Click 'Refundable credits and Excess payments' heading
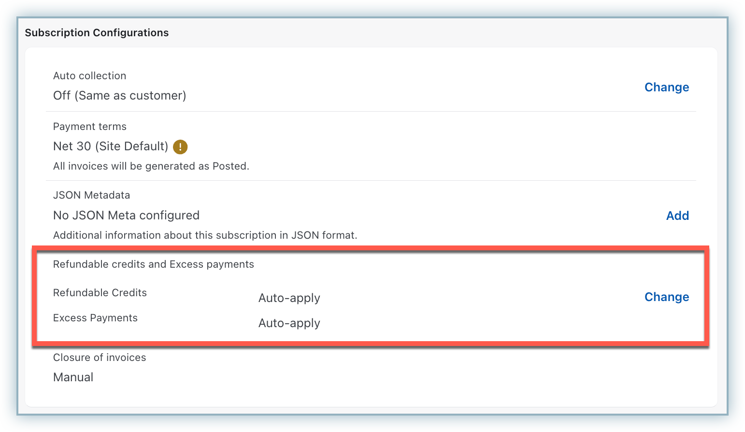The image size is (745, 432). (153, 264)
